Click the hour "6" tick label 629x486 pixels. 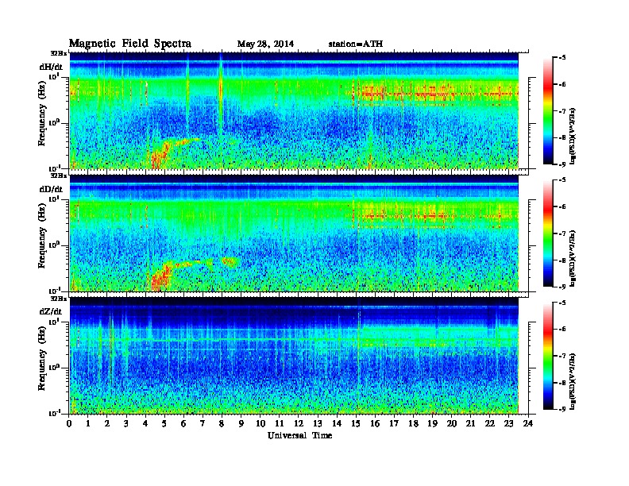pos(183,424)
